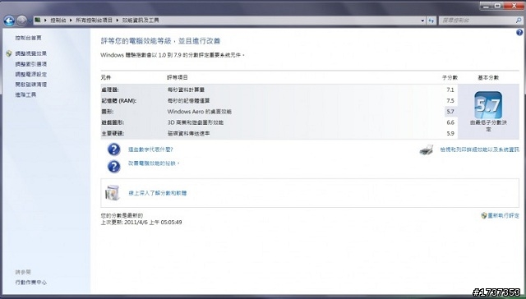Go back with the blue back arrow

(9, 21)
